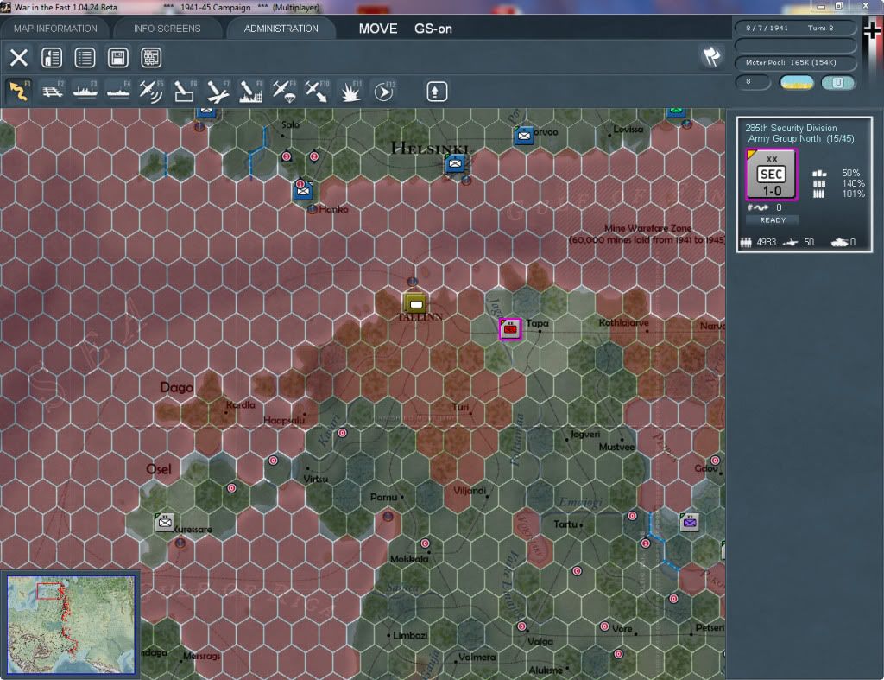Click the X icon under Map Information

click(19, 57)
